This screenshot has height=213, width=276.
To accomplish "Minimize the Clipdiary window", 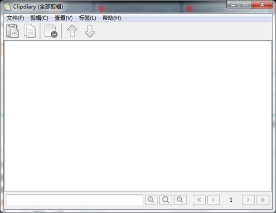I will pyautogui.click(x=233, y=5).
